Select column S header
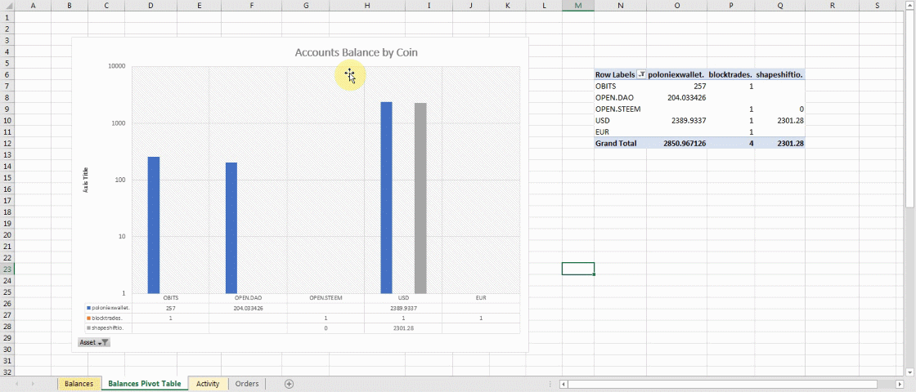The height and width of the screenshot is (392, 916). coord(878,5)
